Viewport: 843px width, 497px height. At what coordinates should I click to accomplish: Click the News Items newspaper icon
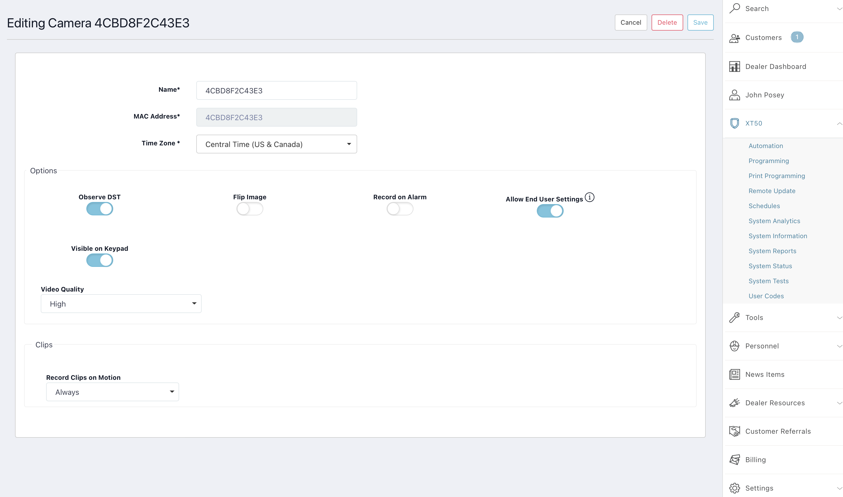click(734, 374)
